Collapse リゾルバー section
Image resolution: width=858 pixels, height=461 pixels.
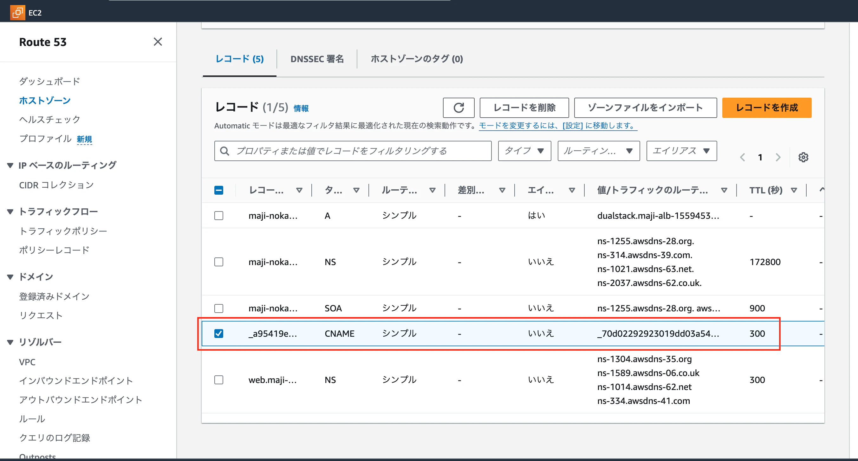click(10, 342)
